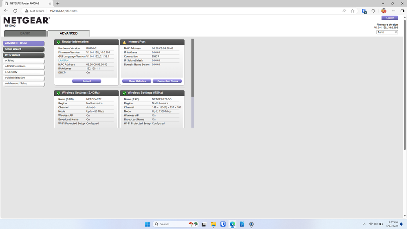Image resolution: width=407 pixels, height=229 pixels.
Task: Click the dashboard panel vertical scrollbar
Action: (193, 68)
